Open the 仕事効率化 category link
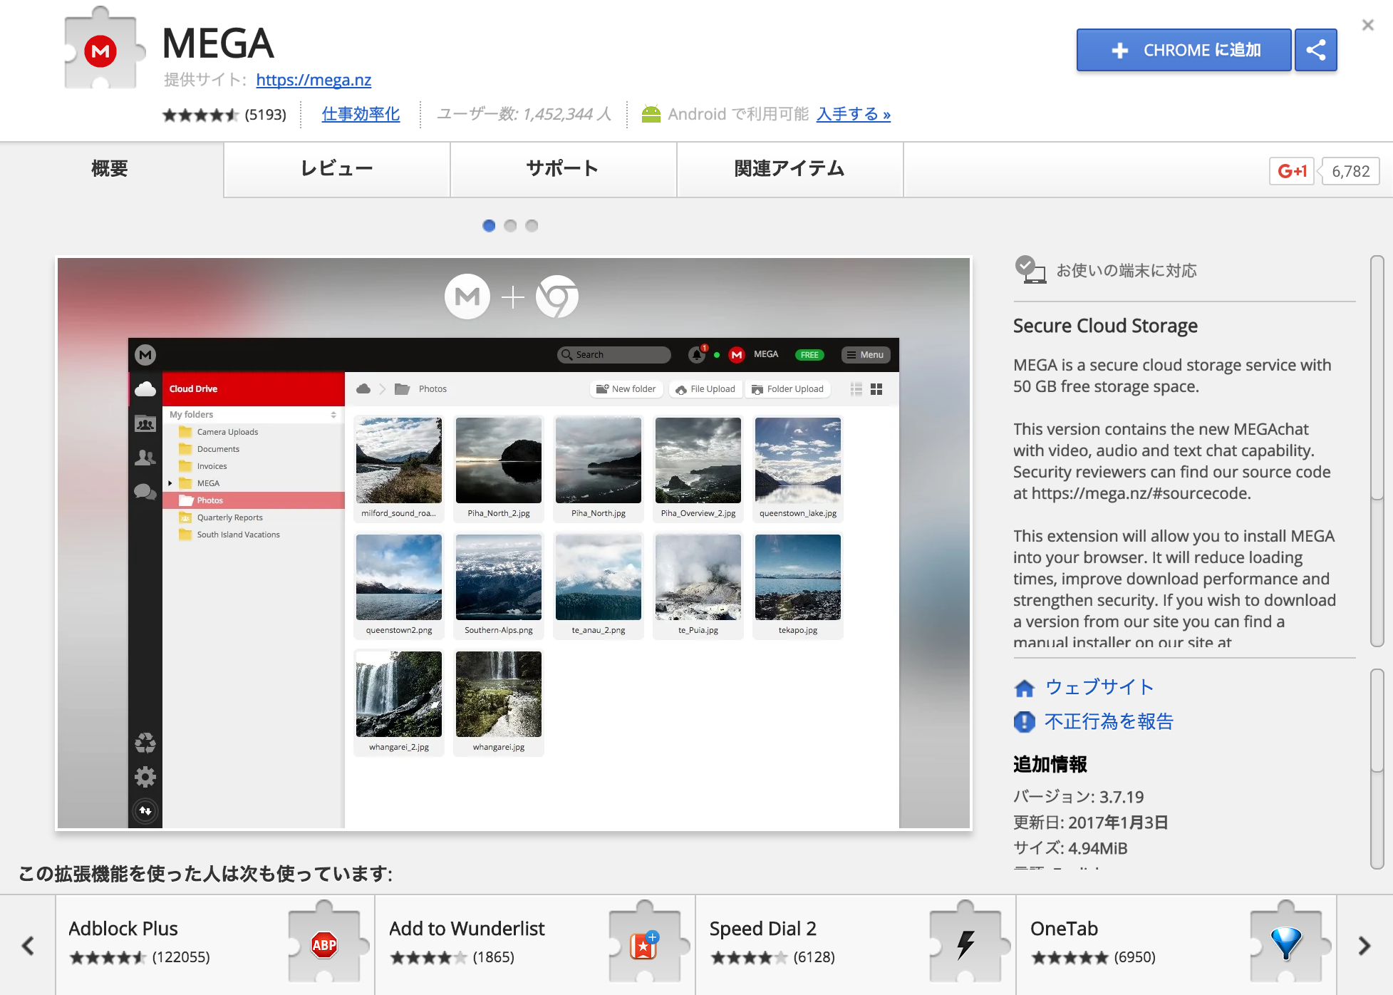Screen dimensions: 1393x995 click(x=361, y=114)
